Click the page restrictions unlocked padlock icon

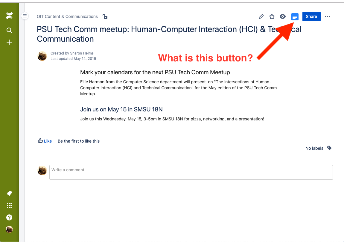coord(105,16)
